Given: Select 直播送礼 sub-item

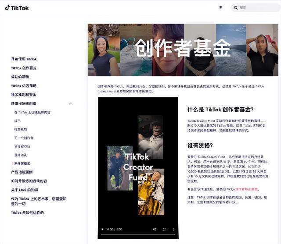Looking at the screenshot, I should pyautogui.click(x=21, y=155).
